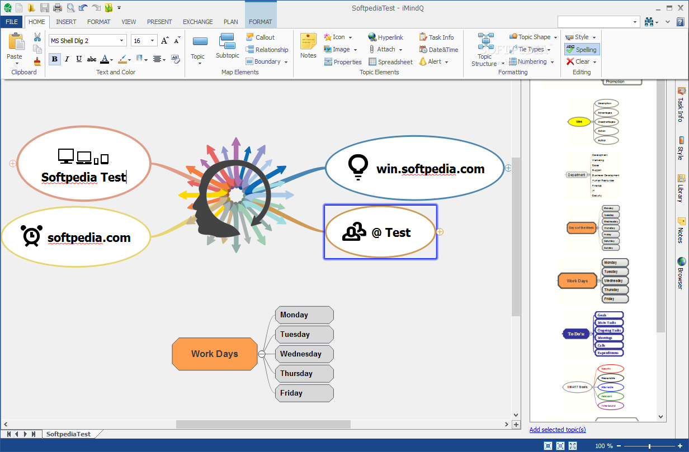
Task: Open the Alert dropdown
Action: [x=447, y=62]
